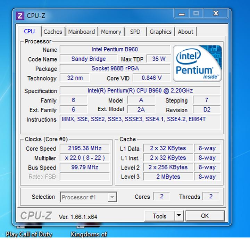Screen dimensions: 250x239
Task: Show the Graphics tab
Action: [160, 32]
